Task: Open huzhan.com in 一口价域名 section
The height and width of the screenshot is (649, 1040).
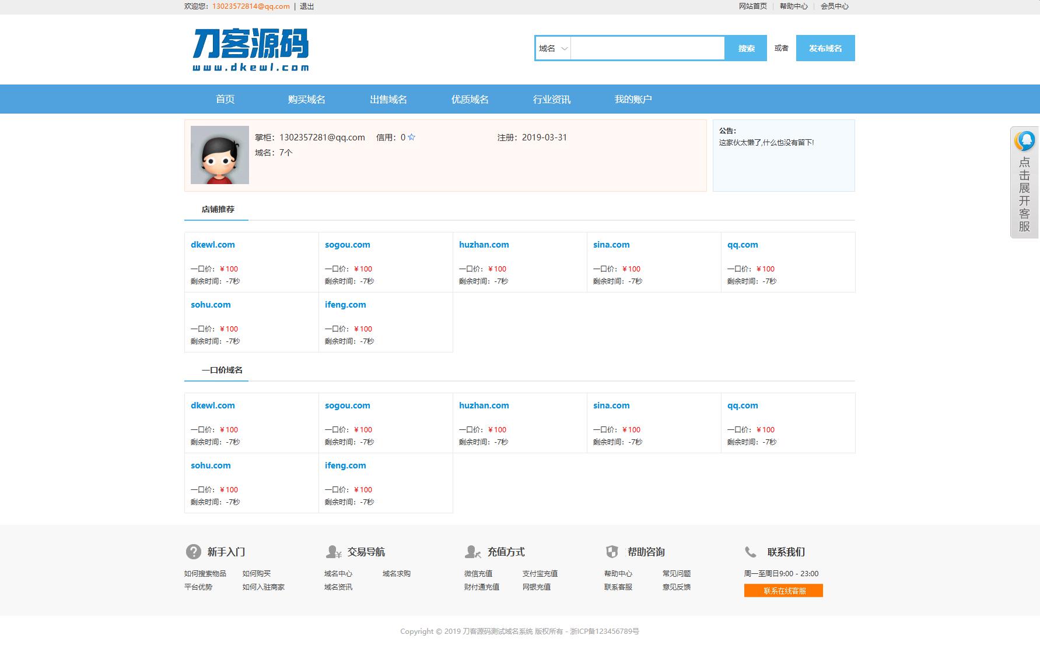Action: (x=484, y=405)
